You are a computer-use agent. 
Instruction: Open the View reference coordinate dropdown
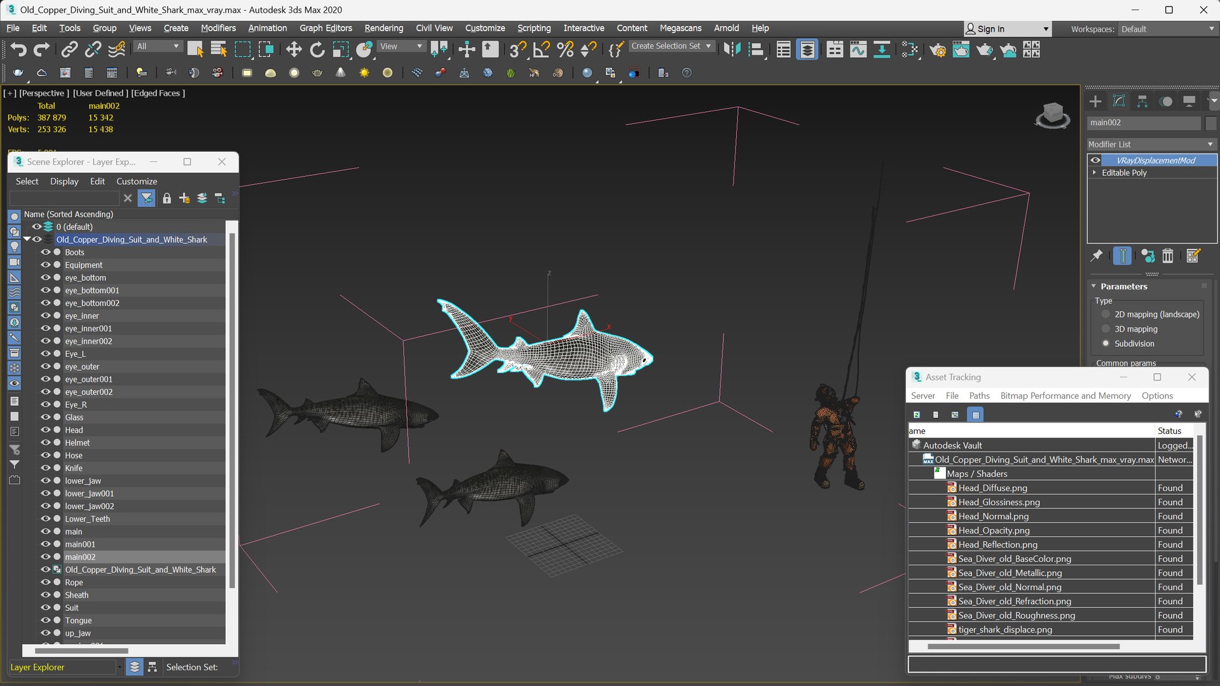click(401, 46)
